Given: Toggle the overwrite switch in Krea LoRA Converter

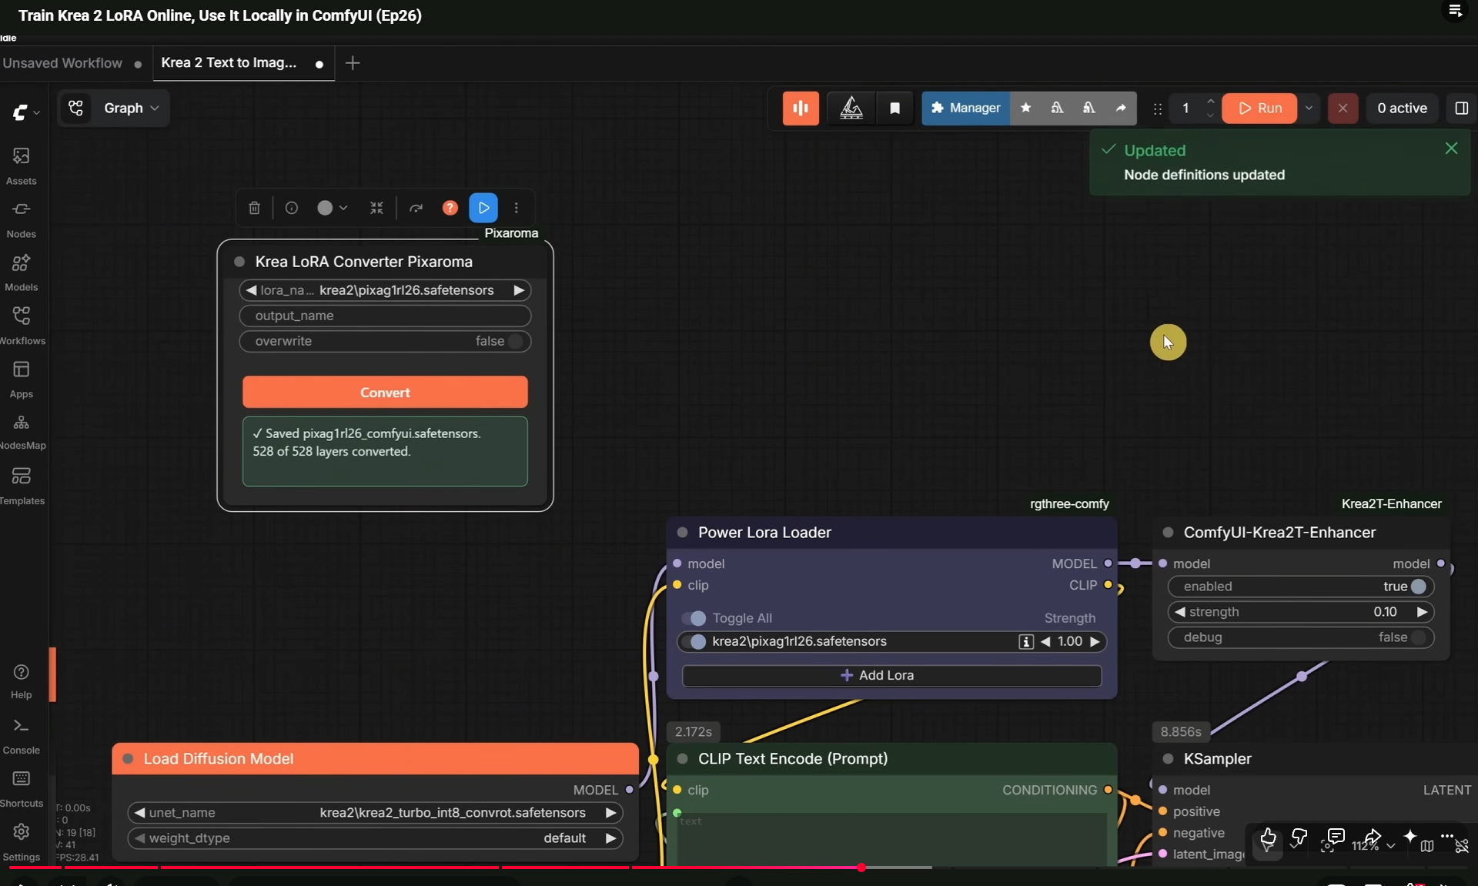Looking at the screenshot, I should (516, 341).
